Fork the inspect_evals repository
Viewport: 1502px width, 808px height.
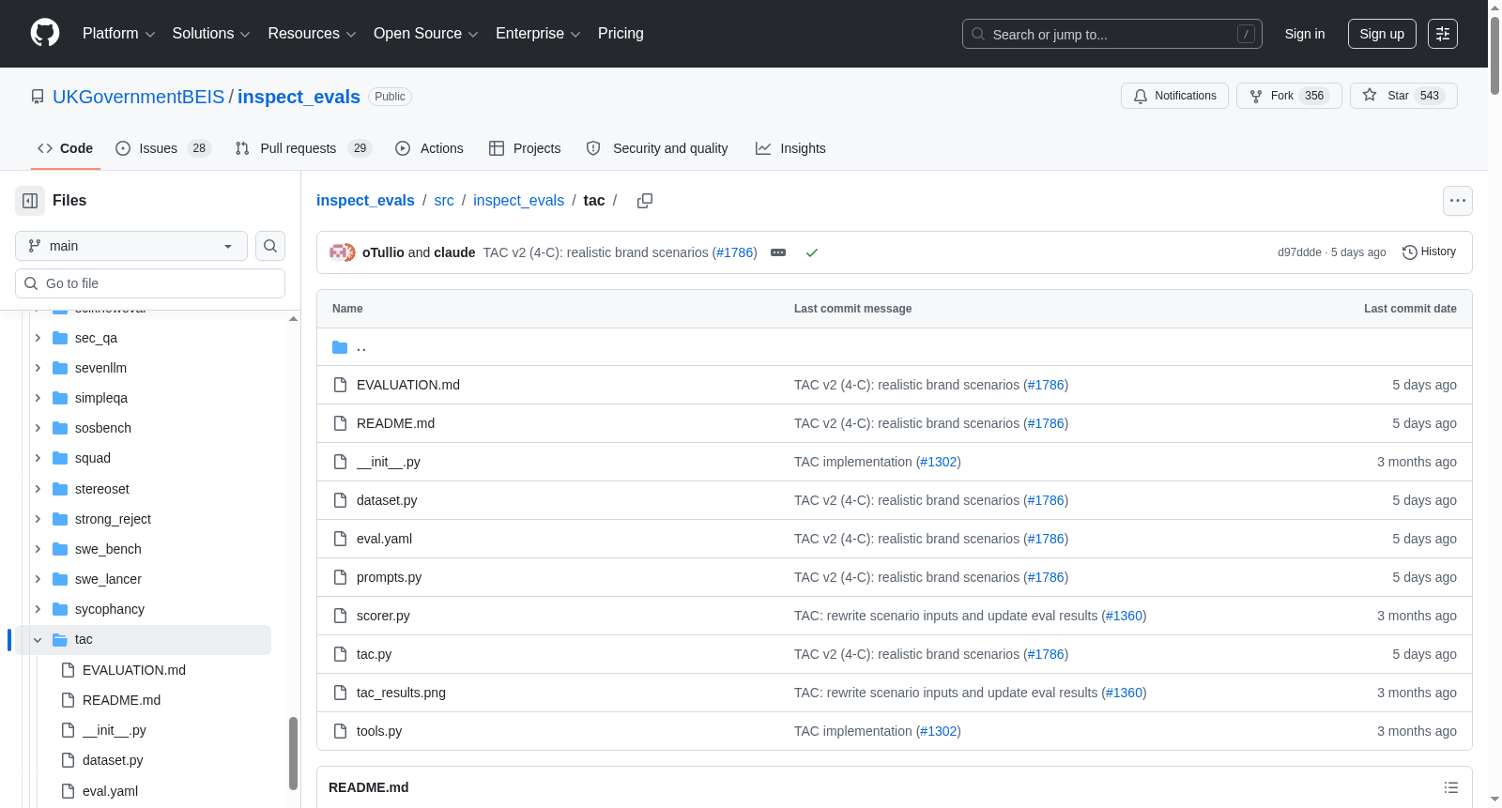1289,96
